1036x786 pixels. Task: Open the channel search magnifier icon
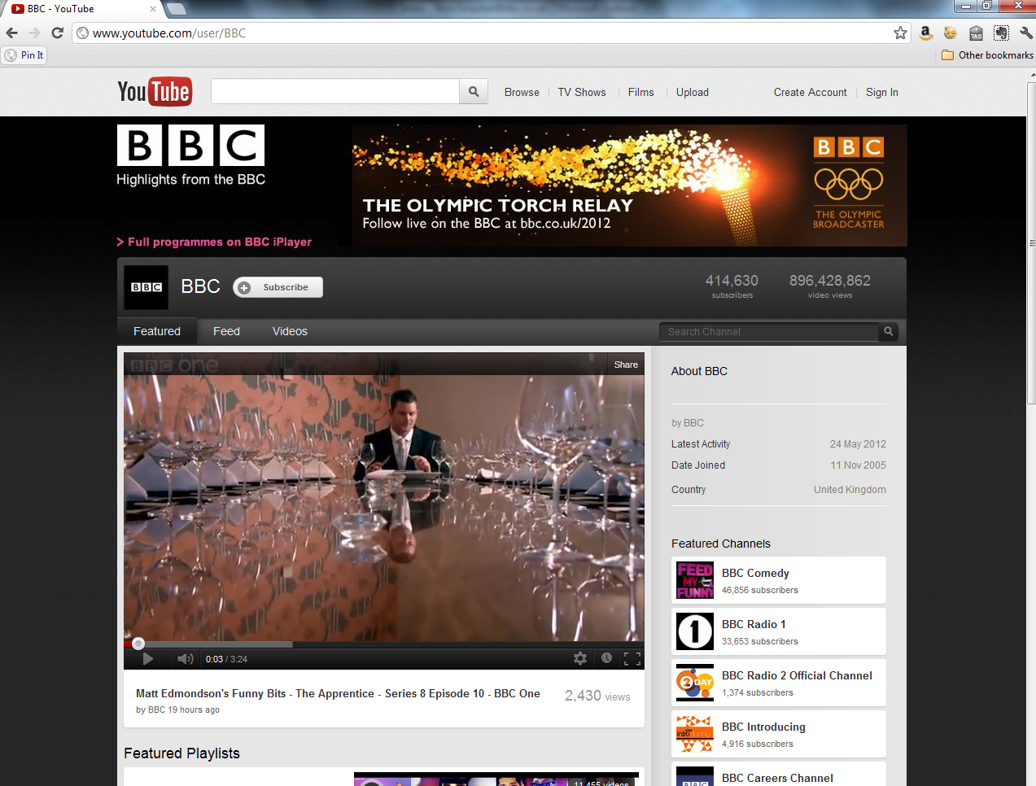point(887,331)
